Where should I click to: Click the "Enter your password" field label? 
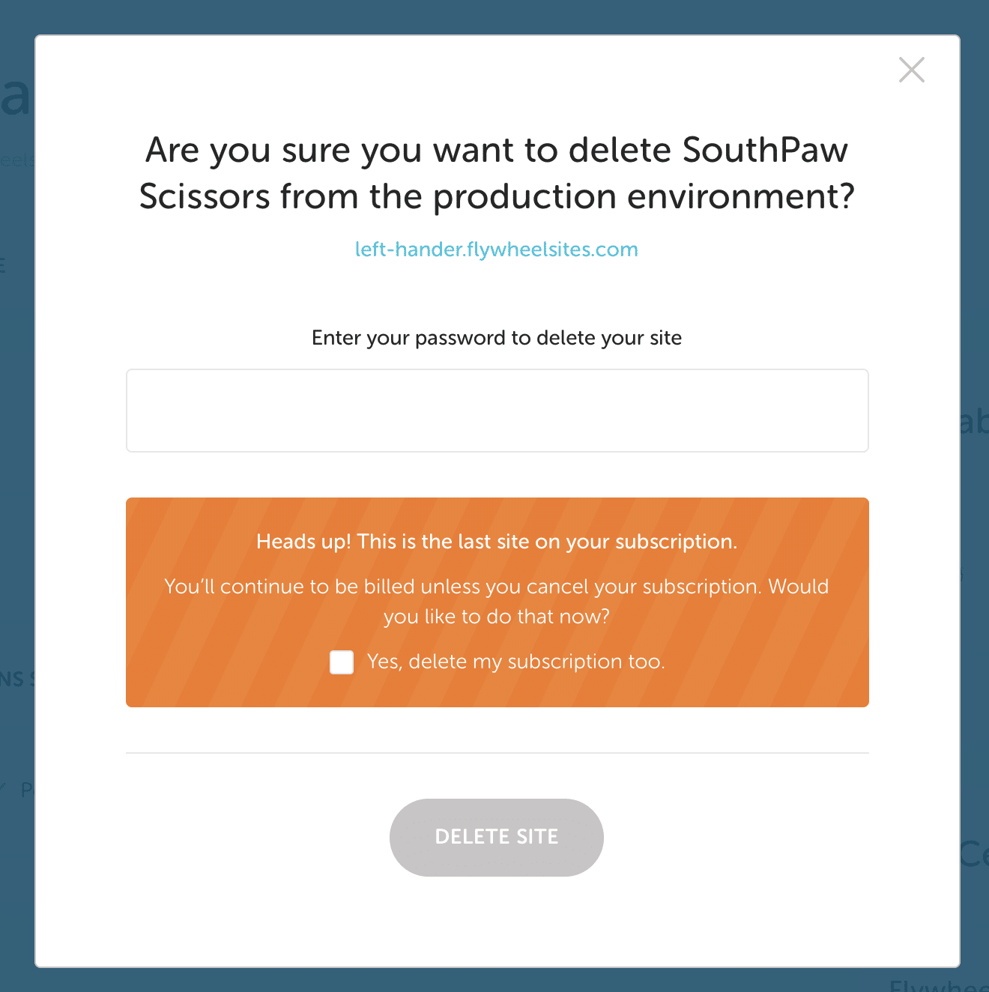[x=496, y=338]
